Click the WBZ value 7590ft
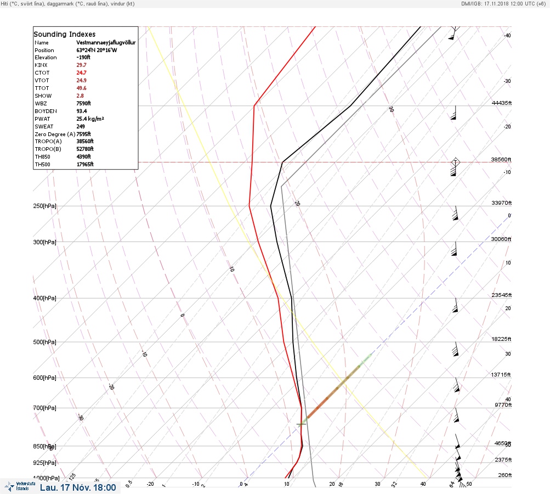The image size is (550, 494). 83,103
